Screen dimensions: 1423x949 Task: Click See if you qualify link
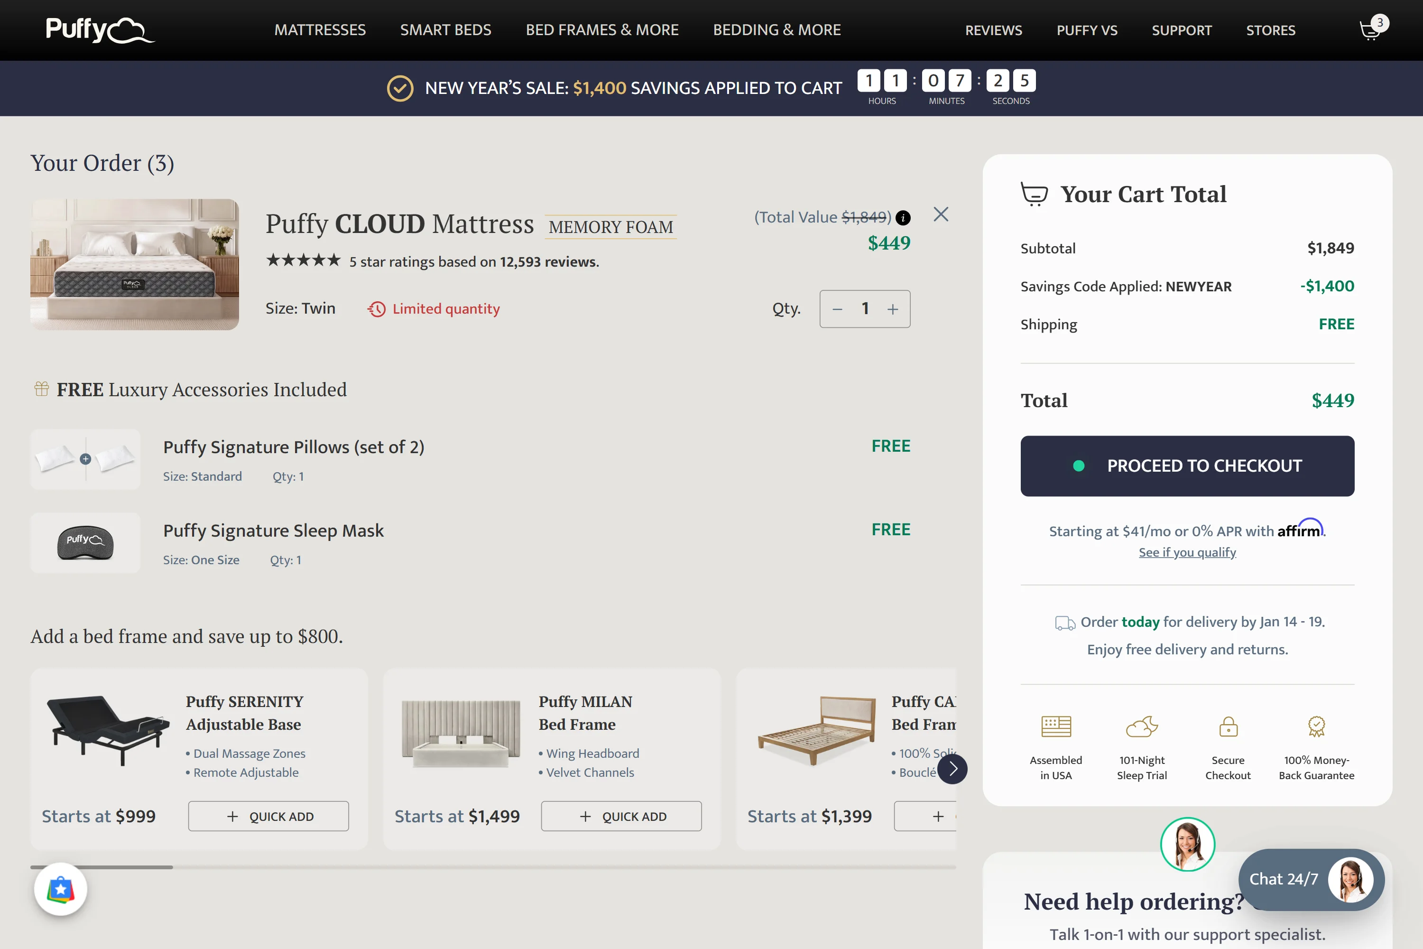pos(1187,552)
